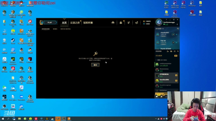
Task: Open 好友请求 friend requests row
Action: (166, 56)
